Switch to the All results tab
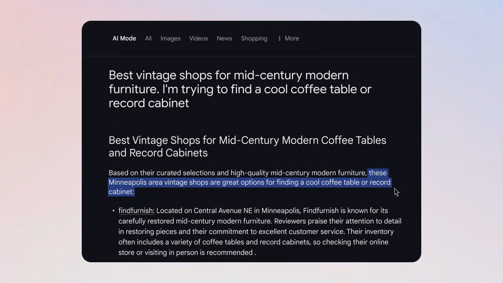The image size is (503, 283). click(148, 38)
